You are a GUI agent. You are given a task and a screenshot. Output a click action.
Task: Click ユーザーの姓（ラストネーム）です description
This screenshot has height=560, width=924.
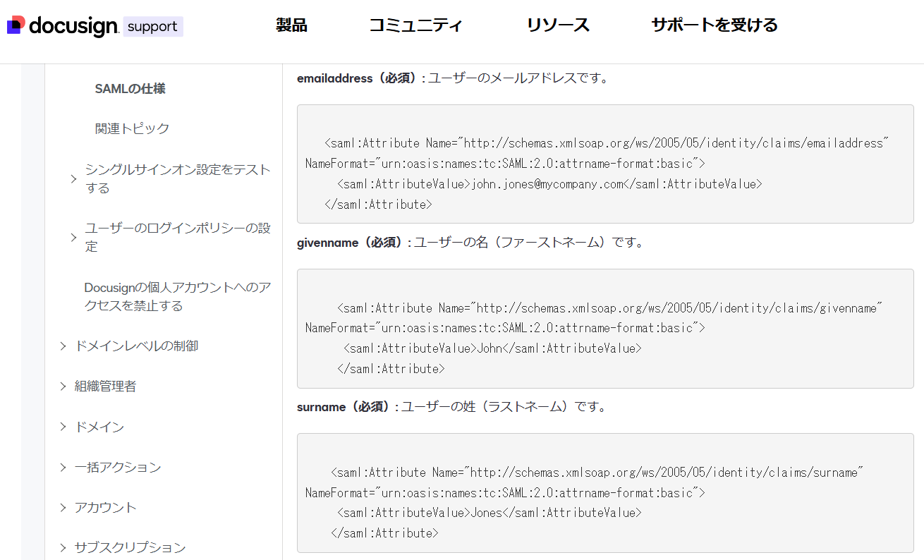point(504,407)
